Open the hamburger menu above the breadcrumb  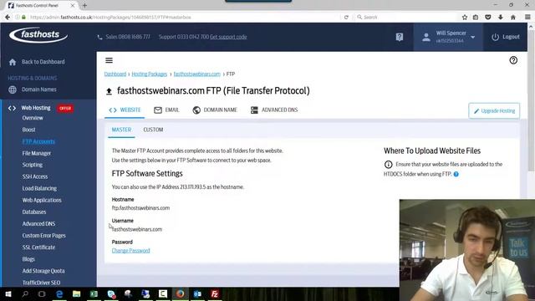(x=109, y=60)
